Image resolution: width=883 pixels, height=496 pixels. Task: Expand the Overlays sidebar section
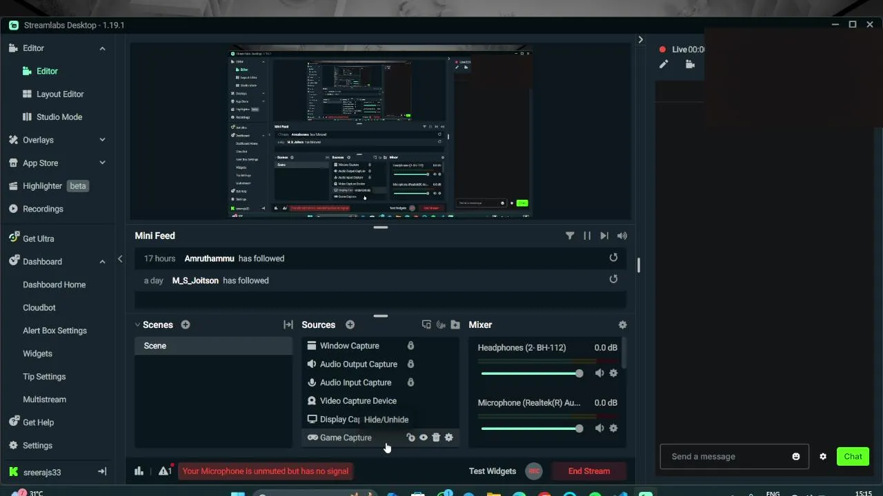pyautogui.click(x=102, y=140)
